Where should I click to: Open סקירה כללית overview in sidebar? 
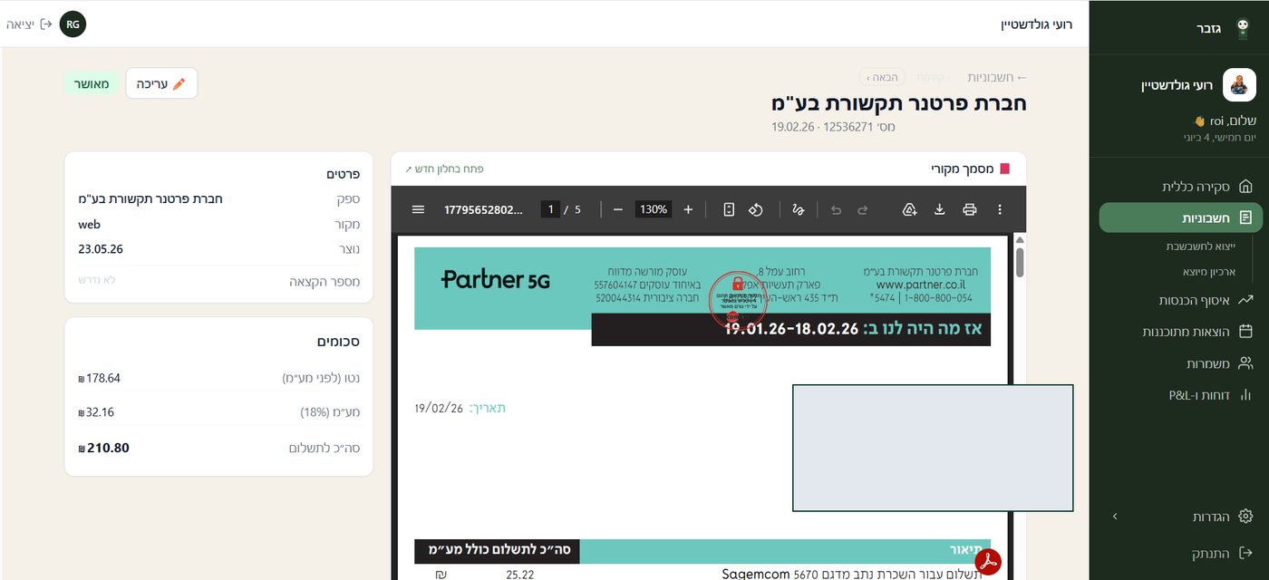click(1207, 186)
